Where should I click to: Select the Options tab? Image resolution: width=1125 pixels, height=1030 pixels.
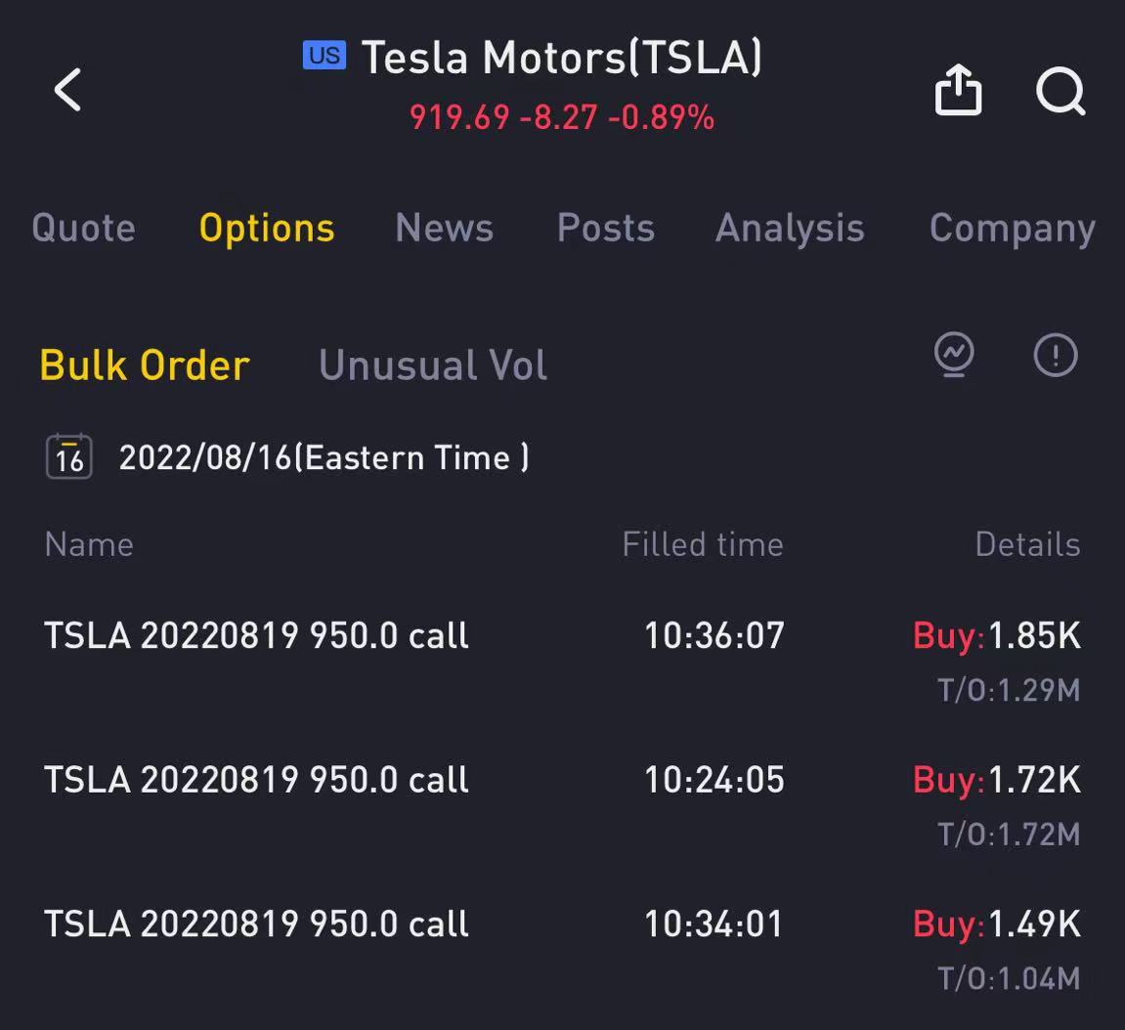[x=267, y=229]
